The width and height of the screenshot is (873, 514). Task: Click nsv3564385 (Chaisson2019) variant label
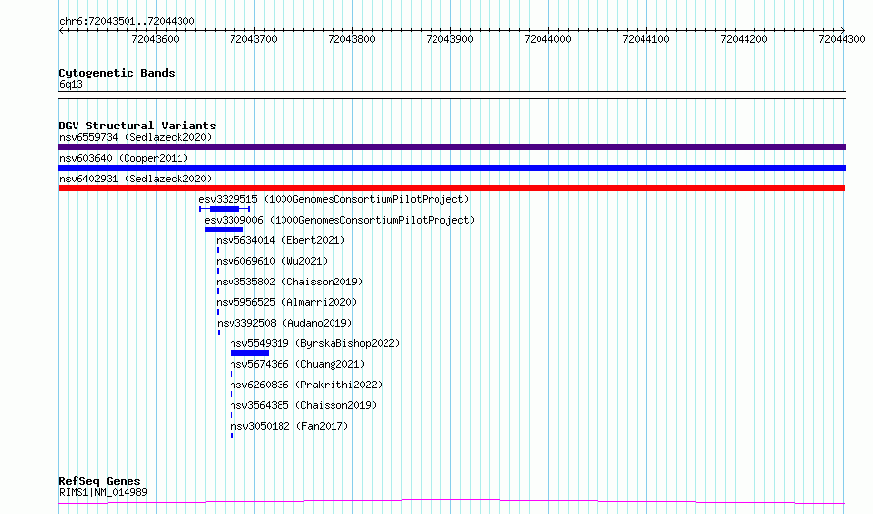pos(303,405)
